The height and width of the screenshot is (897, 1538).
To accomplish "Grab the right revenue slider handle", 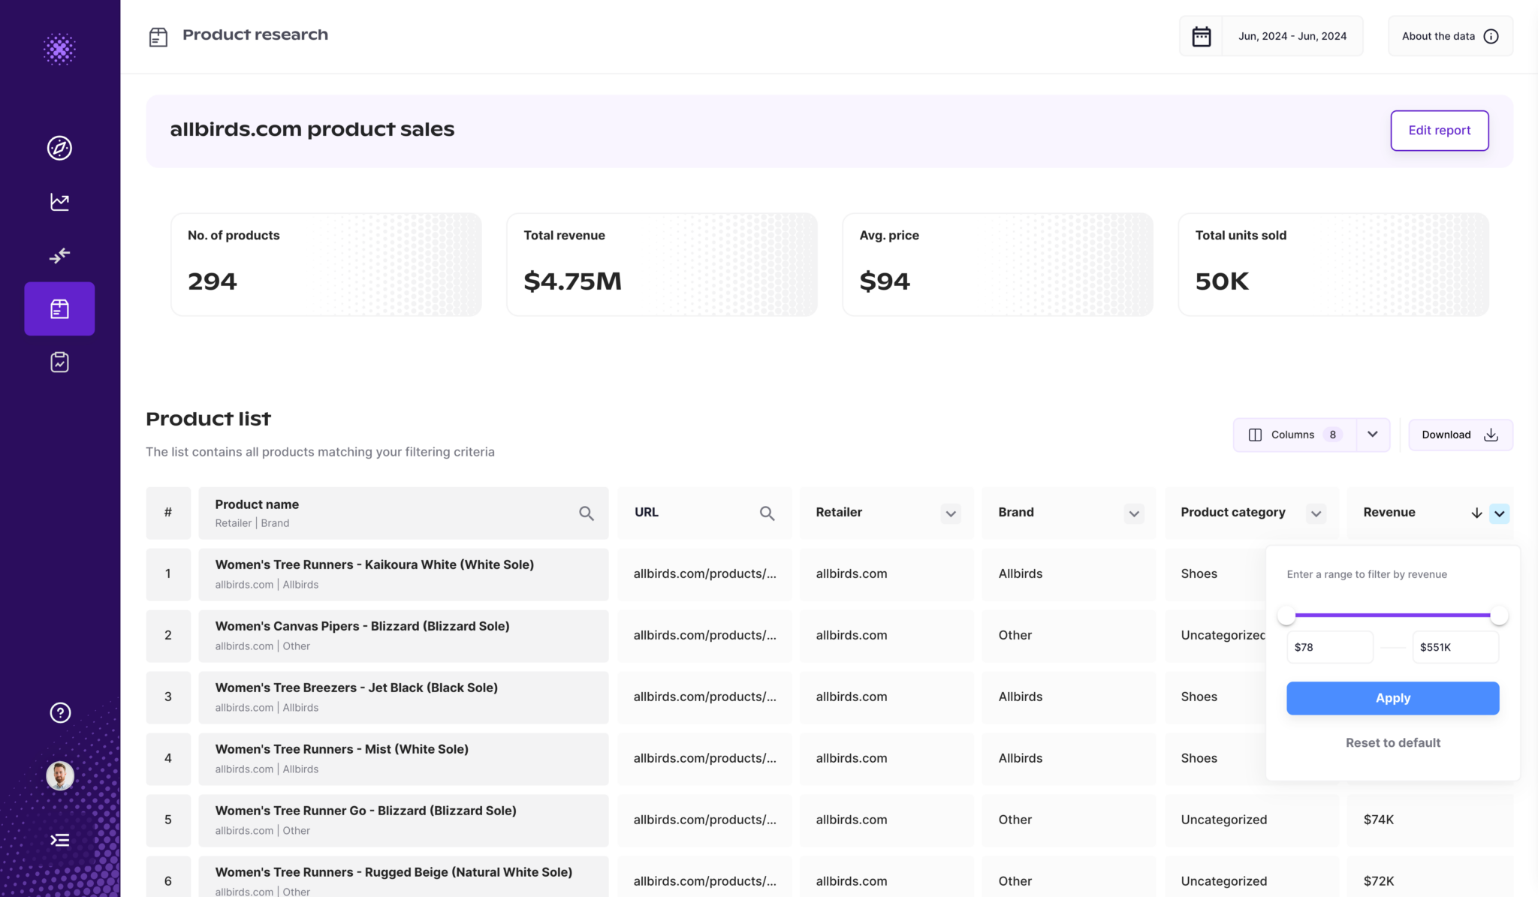I will point(1499,616).
